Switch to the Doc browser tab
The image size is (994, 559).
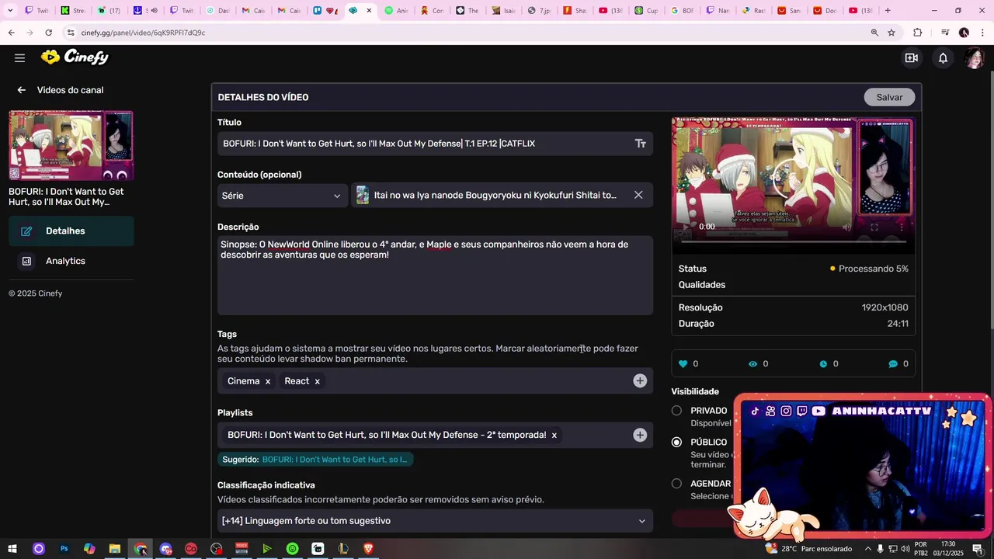pos(825,10)
